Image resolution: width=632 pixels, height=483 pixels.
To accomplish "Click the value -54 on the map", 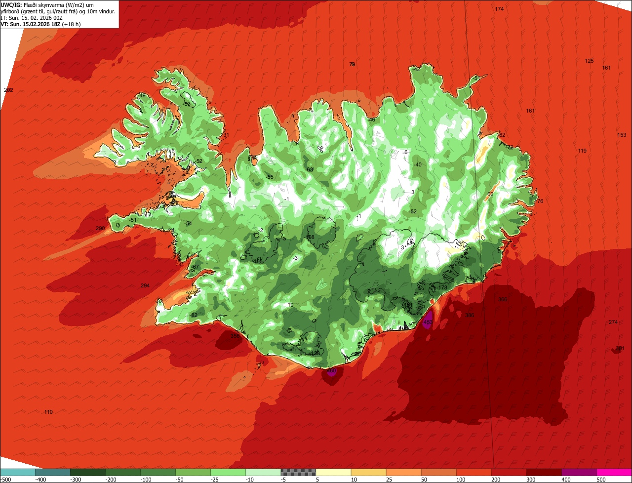I will 188,224.
